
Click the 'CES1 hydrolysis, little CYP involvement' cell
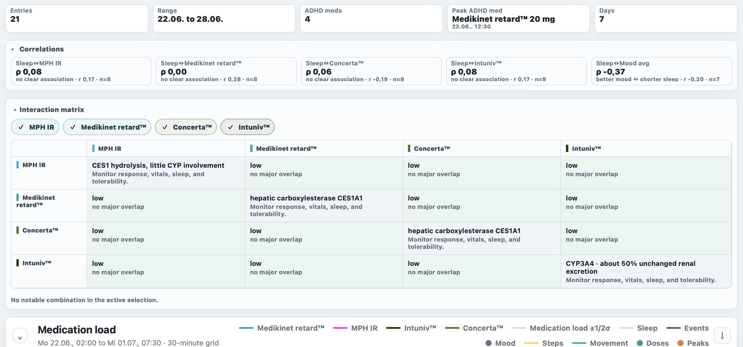(166, 173)
